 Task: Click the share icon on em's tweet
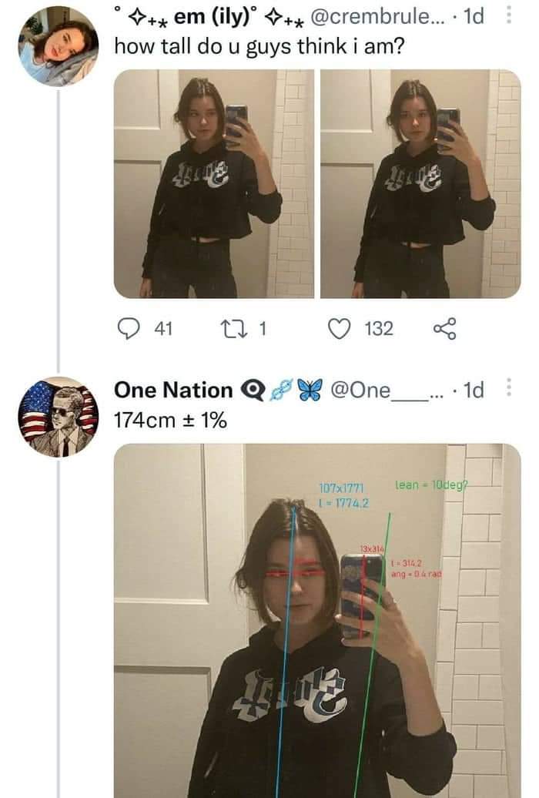coord(444,330)
